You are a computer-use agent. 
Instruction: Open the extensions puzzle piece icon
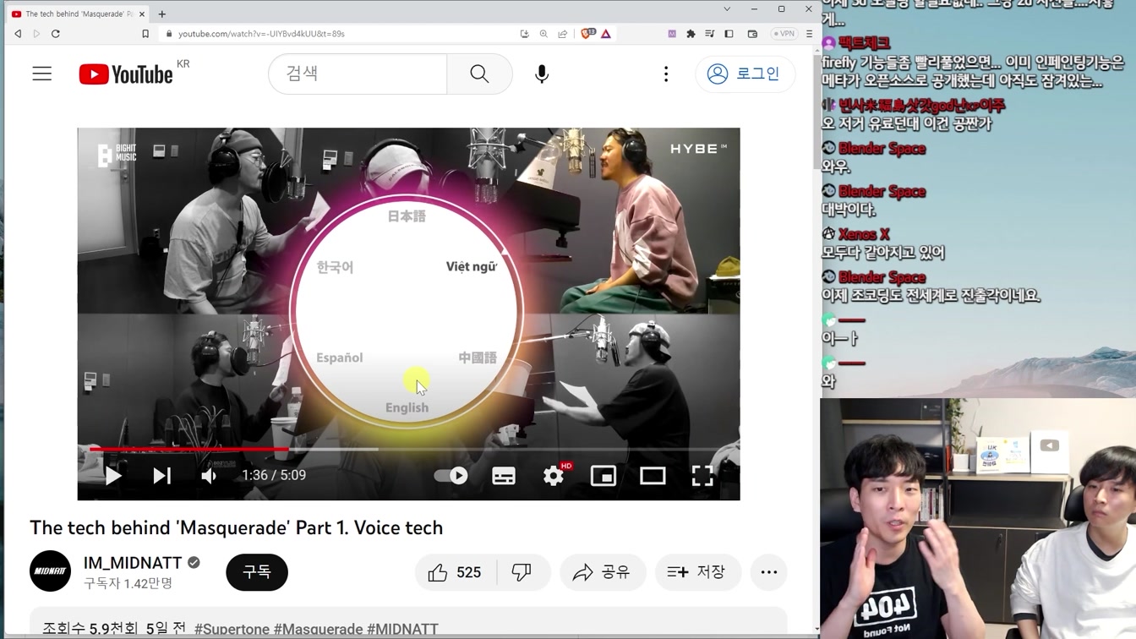tap(691, 34)
